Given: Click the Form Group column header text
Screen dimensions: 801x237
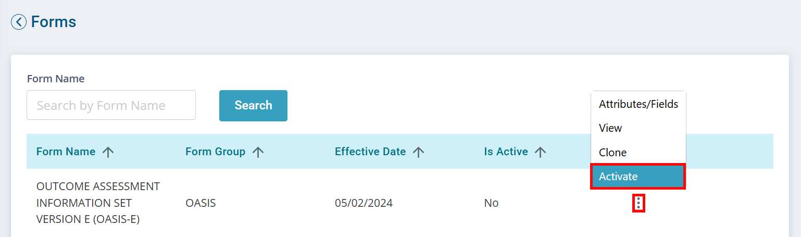Looking at the screenshot, I should click(x=215, y=152).
